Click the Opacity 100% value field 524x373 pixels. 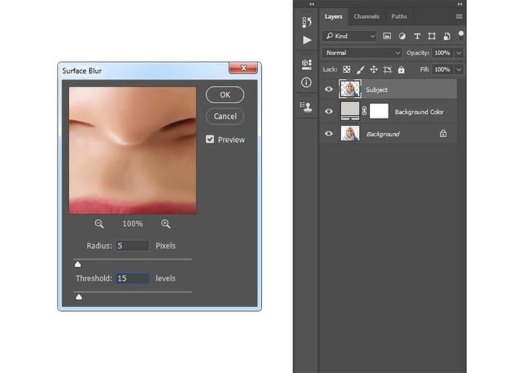point(444,53)
